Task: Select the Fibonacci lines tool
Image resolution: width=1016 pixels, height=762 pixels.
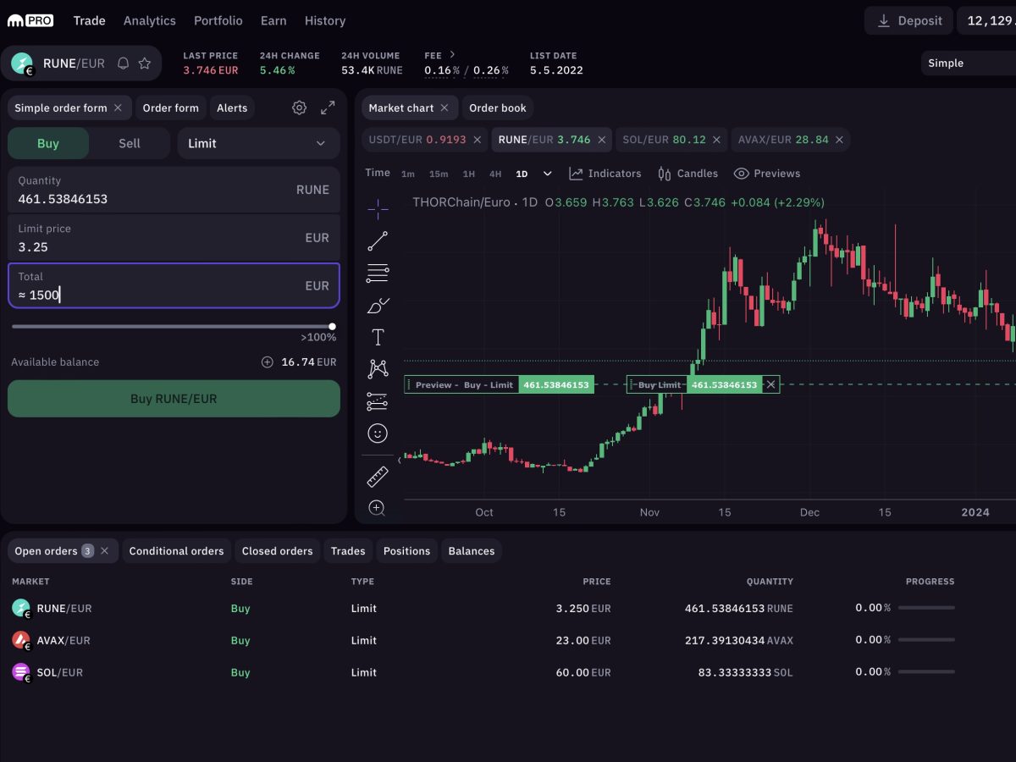Action: pos(378,273)
